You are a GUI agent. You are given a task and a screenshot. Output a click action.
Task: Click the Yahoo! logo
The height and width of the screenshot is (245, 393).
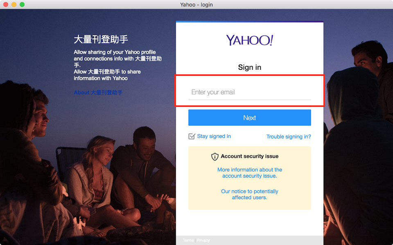pyautogui.click(x=249, y=40)
